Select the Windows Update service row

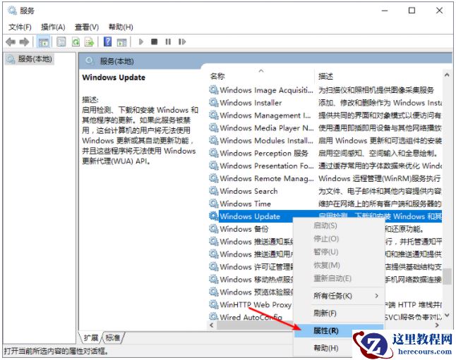coord(325,216)
